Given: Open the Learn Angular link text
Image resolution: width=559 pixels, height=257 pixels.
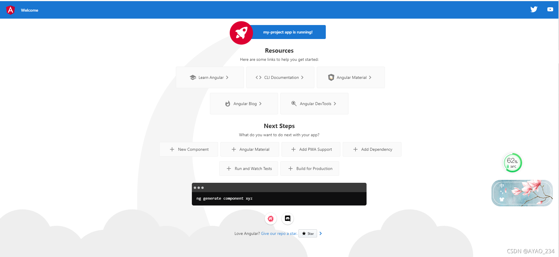Looking at the screenshot, I should pyautogui.click(x=211, y=77).
